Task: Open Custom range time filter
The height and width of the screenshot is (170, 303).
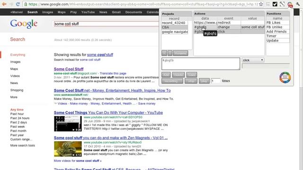Action: click(x=21, y=139)
